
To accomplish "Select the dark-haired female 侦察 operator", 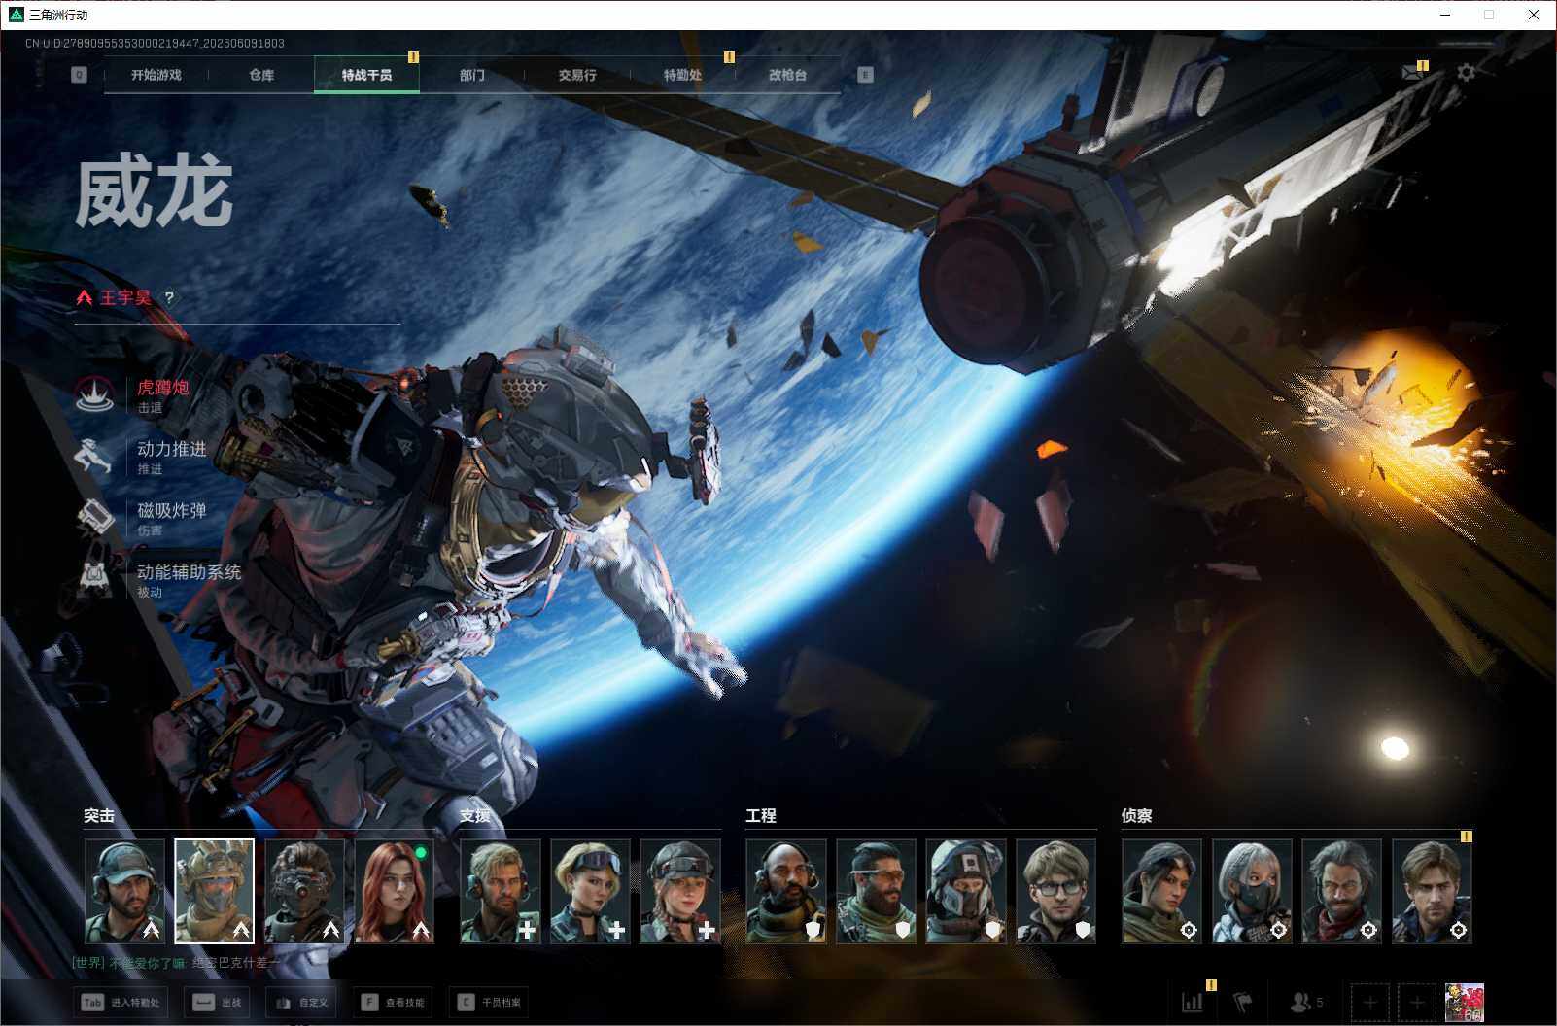I will tap(1161, 891).
